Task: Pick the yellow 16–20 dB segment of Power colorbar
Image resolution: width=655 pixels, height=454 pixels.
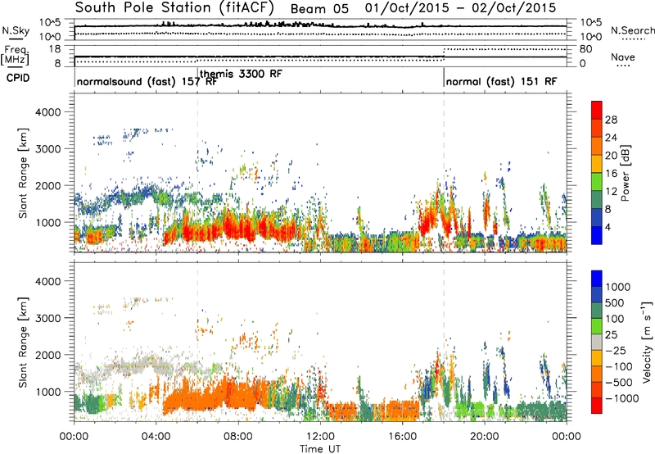Action: [597, 164]
